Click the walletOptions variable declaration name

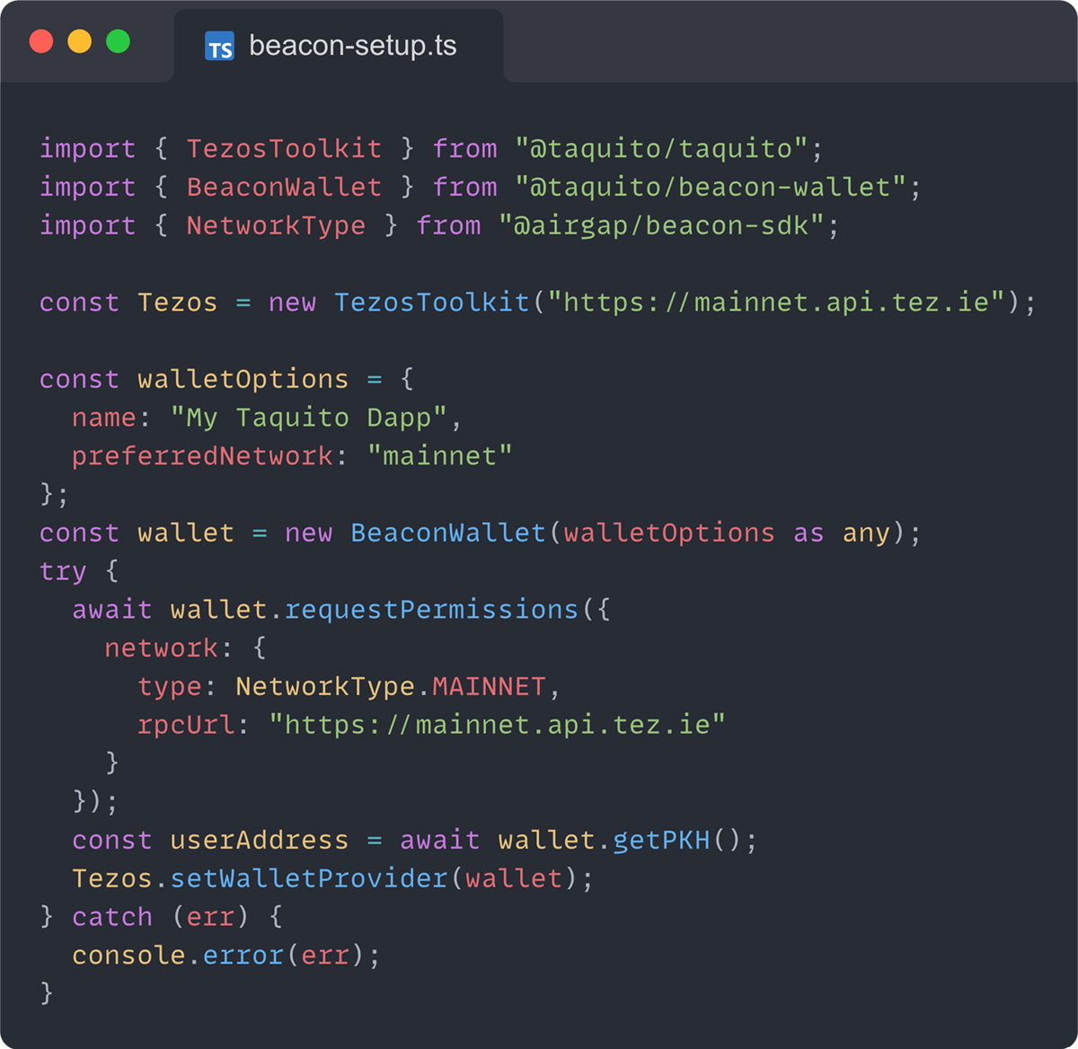click(x=243, y=379)
